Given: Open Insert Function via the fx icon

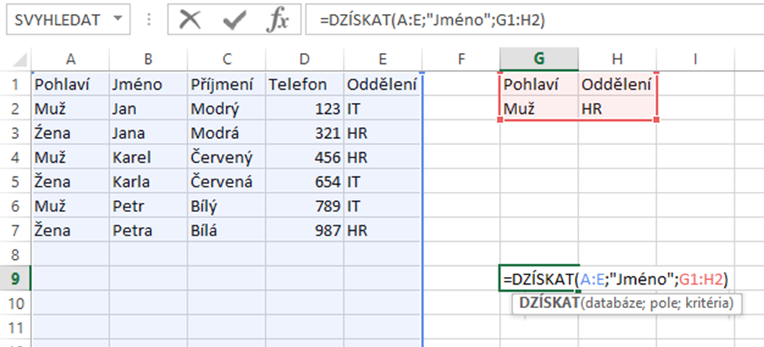Looking at the screenshot, I should [279, 20].
